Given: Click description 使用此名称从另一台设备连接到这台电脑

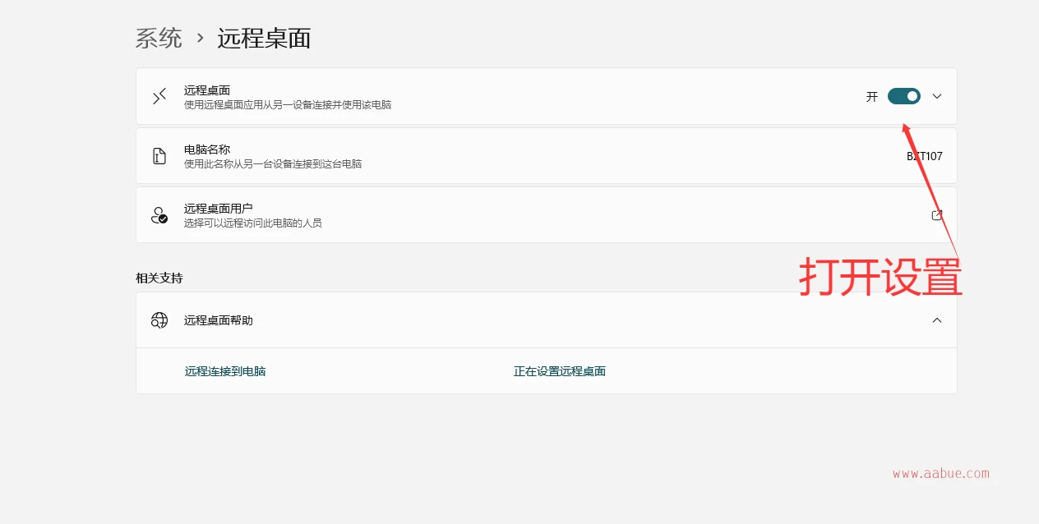Looking at the screenshot, I should coord(273,163).
